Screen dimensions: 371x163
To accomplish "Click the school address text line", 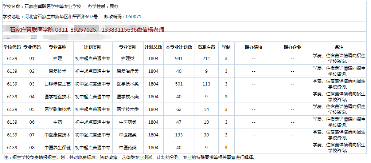I will click(72, 17).
